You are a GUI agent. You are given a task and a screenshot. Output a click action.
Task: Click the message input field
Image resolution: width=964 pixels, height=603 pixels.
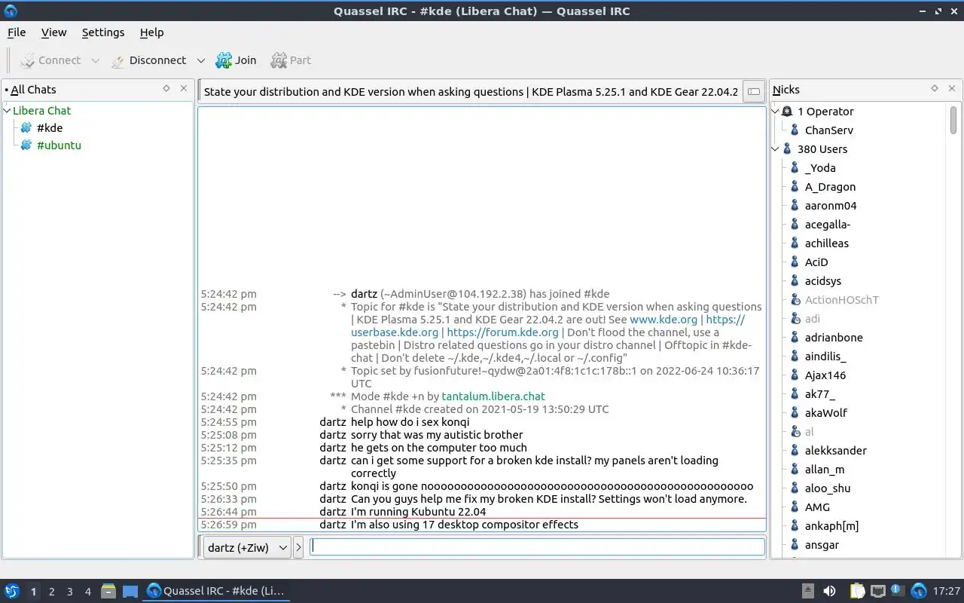pos(537,546)
